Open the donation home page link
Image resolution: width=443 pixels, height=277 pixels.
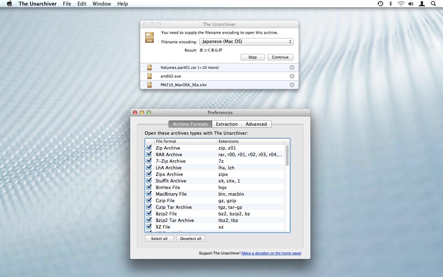(x=271, y=253)
